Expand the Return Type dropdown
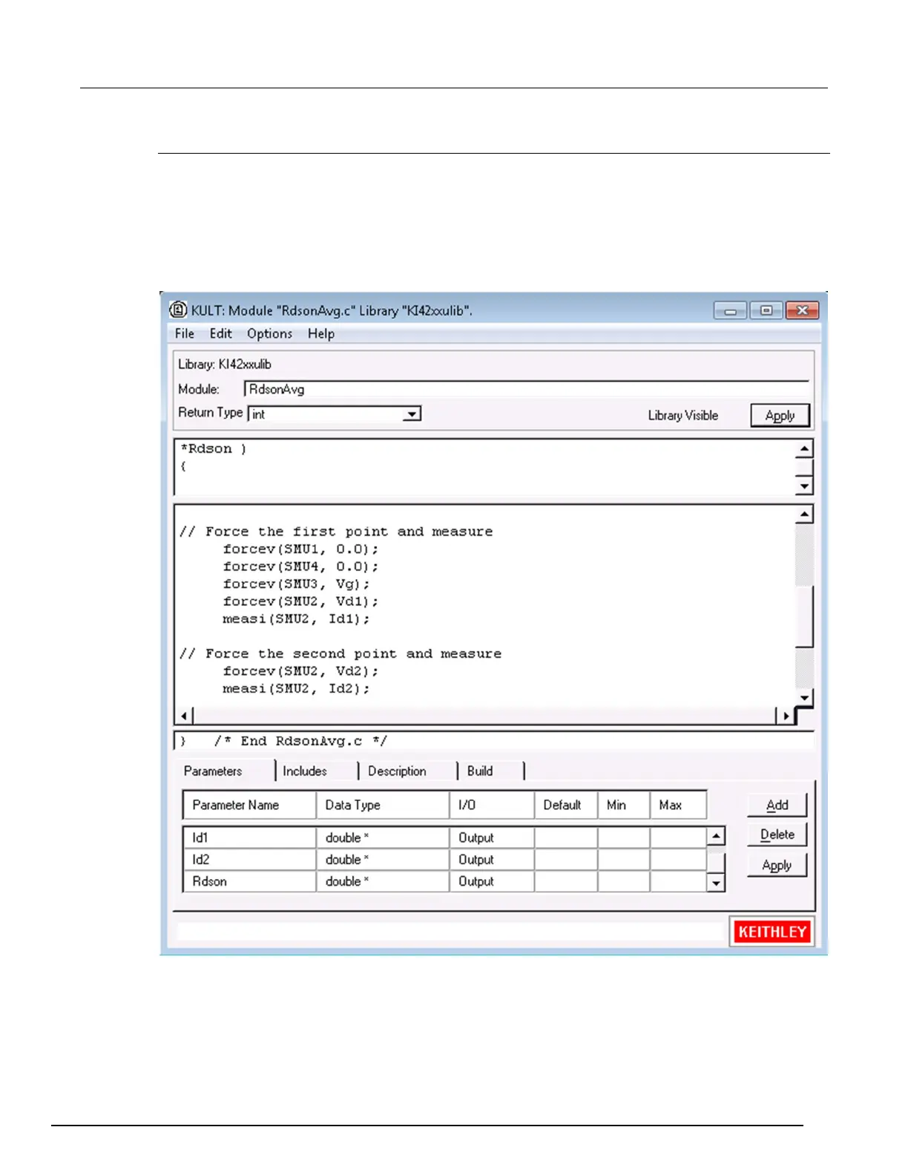The height and width of the screenshot is (1176, 908). click(x=412, y=414)
